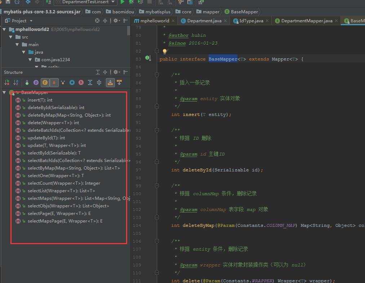This screenshot has width=365, height=283.
Task: Hide the Structure panel
Action: pos(126,72)
